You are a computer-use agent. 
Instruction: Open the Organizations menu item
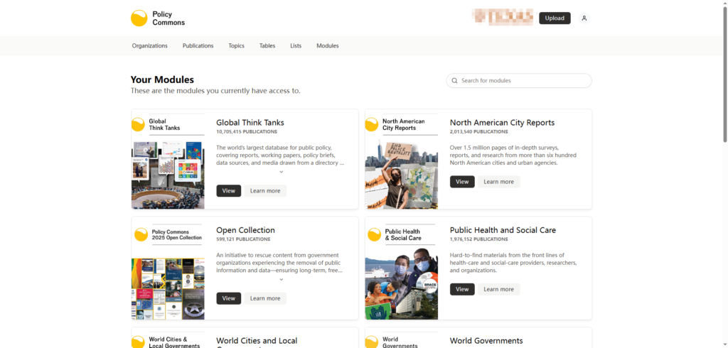149,46
